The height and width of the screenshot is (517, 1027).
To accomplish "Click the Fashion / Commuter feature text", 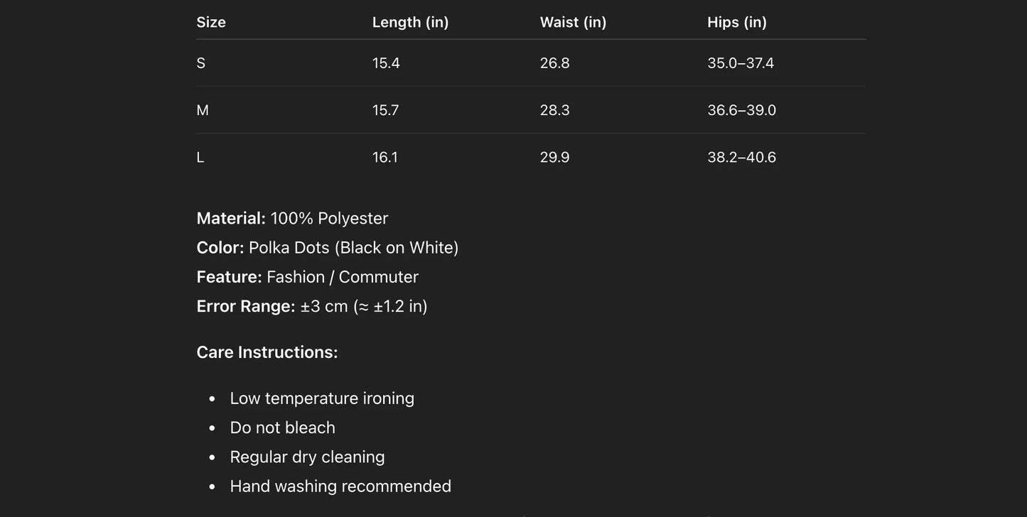I will [342, 277].
